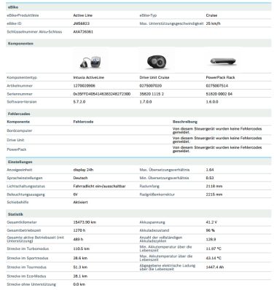Click the Fehlercodes section header
274x290 pixels.
point(138,114)
